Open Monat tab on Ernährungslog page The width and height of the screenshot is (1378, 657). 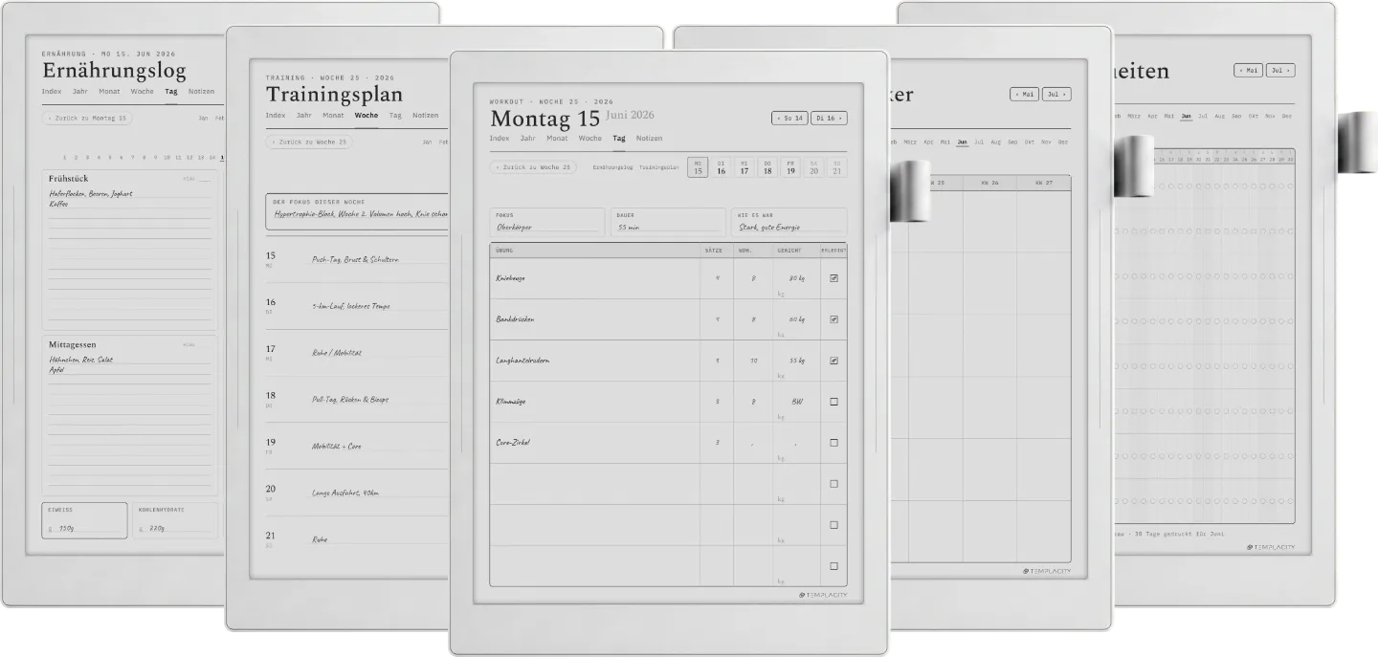[x=109, y=92]
